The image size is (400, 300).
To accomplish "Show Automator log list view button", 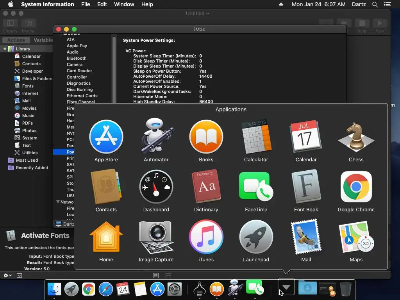I will click(x=156, y=275).
